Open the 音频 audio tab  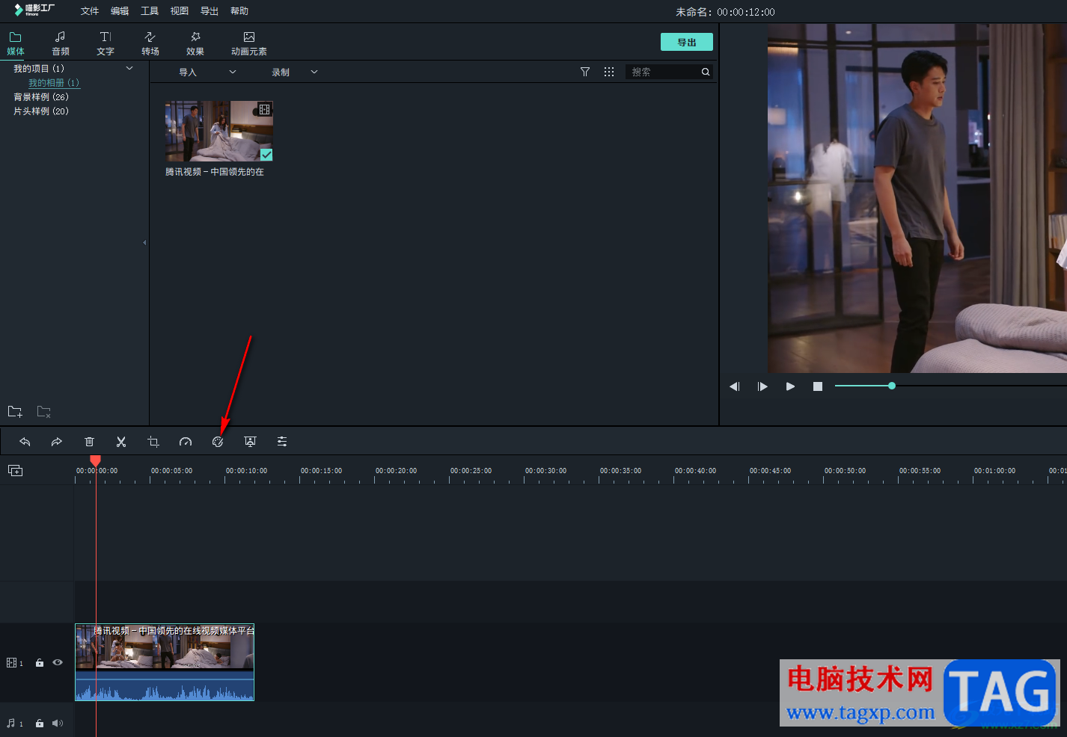pos(61,43)
